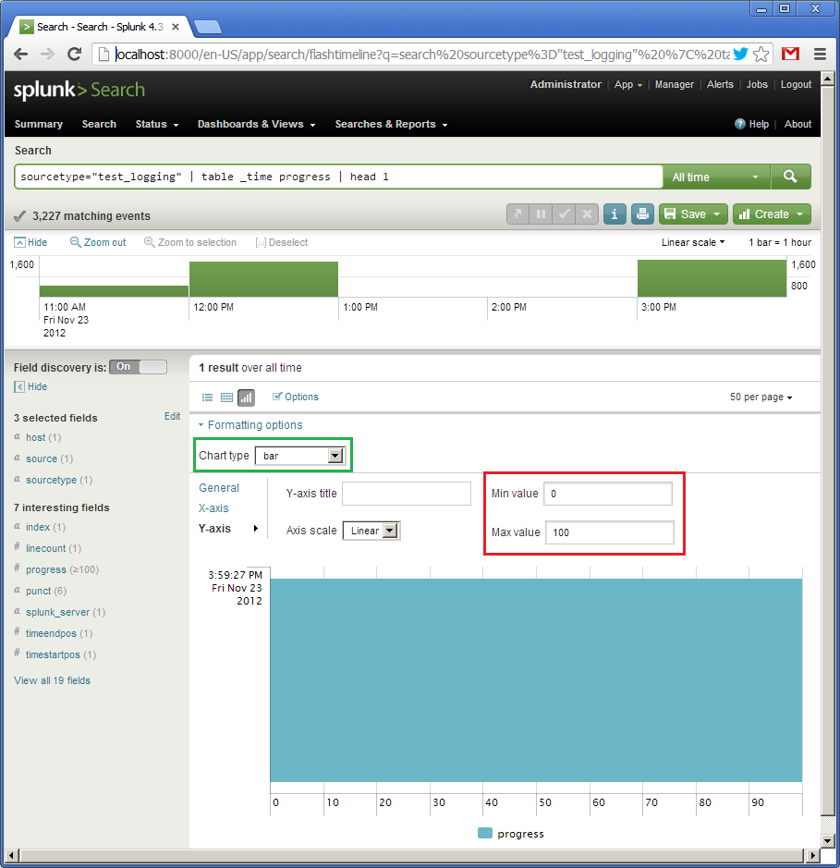Viewport: 840px width, 868px height.
Task: Open the job inspector info icon
Action: click(614, 214)
